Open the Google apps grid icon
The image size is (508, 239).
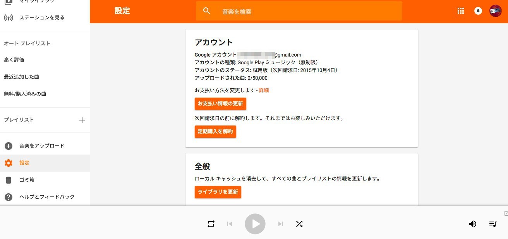(461, 11)
